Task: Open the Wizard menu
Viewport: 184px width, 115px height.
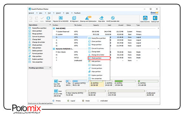Action: [58, 13]
